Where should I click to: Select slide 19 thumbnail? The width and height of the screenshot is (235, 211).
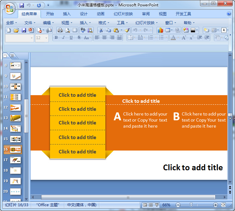tap(15, 181)
